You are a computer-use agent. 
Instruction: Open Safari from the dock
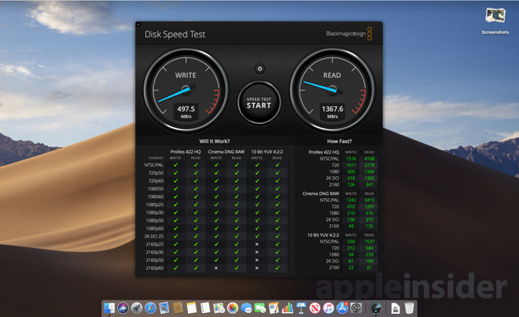tap(150, 308)
